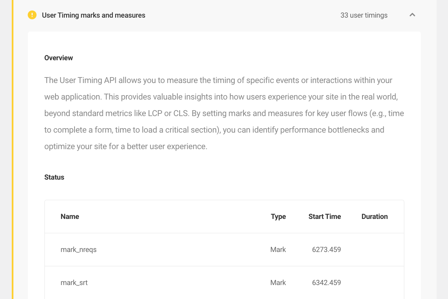Click the Start Time column header
The height and width of the screenshot is (299, 448).
click(325, 216)
